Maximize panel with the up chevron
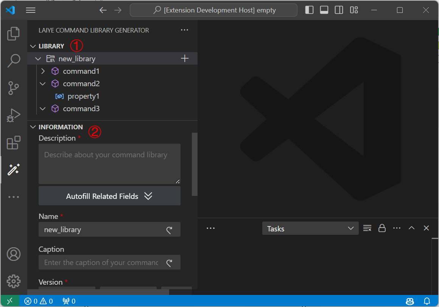439x307 pixels. pyautogui.click(x=412, y=228)
